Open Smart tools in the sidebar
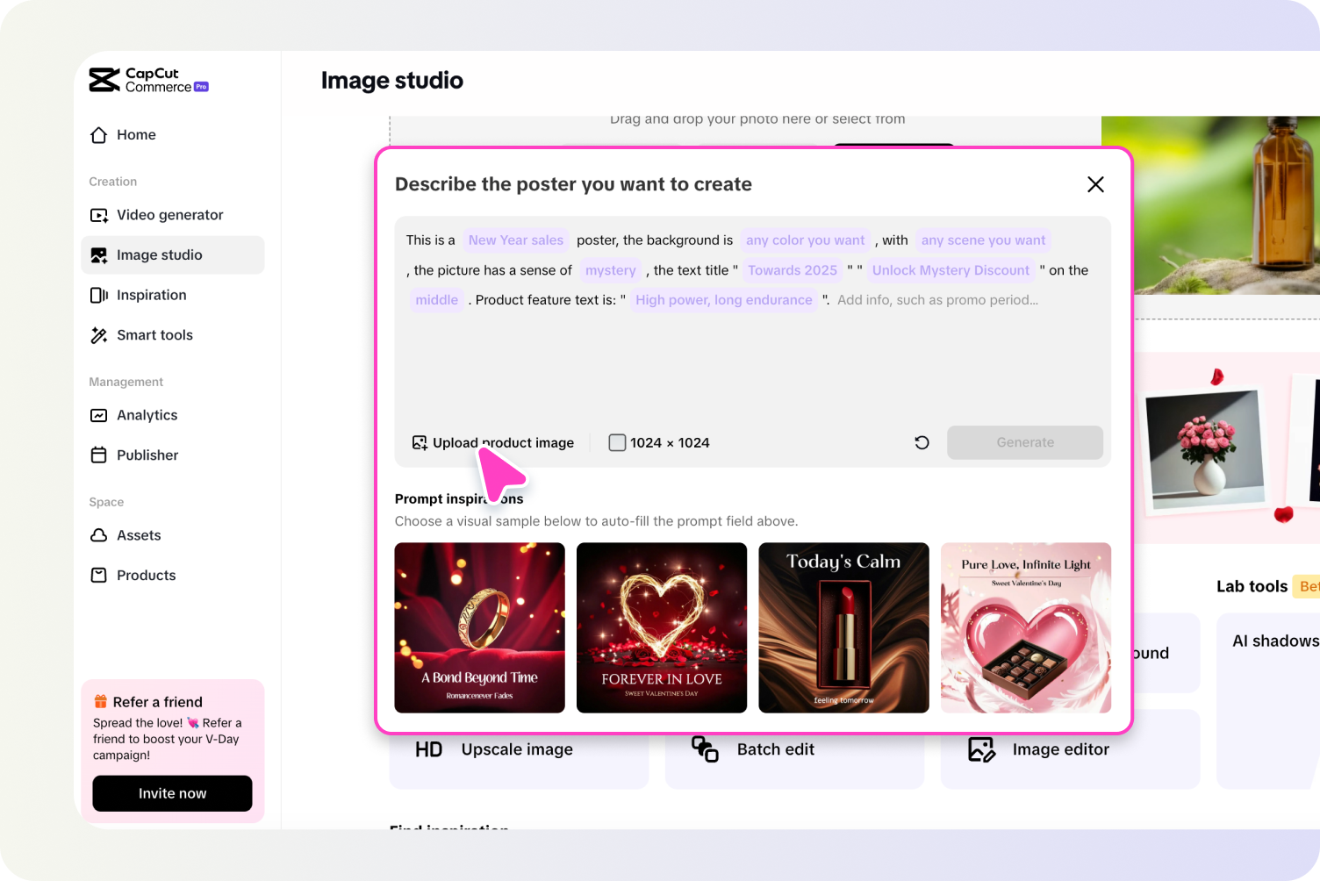Screen dimensions: 1320x881 click(x=173, y=335)
